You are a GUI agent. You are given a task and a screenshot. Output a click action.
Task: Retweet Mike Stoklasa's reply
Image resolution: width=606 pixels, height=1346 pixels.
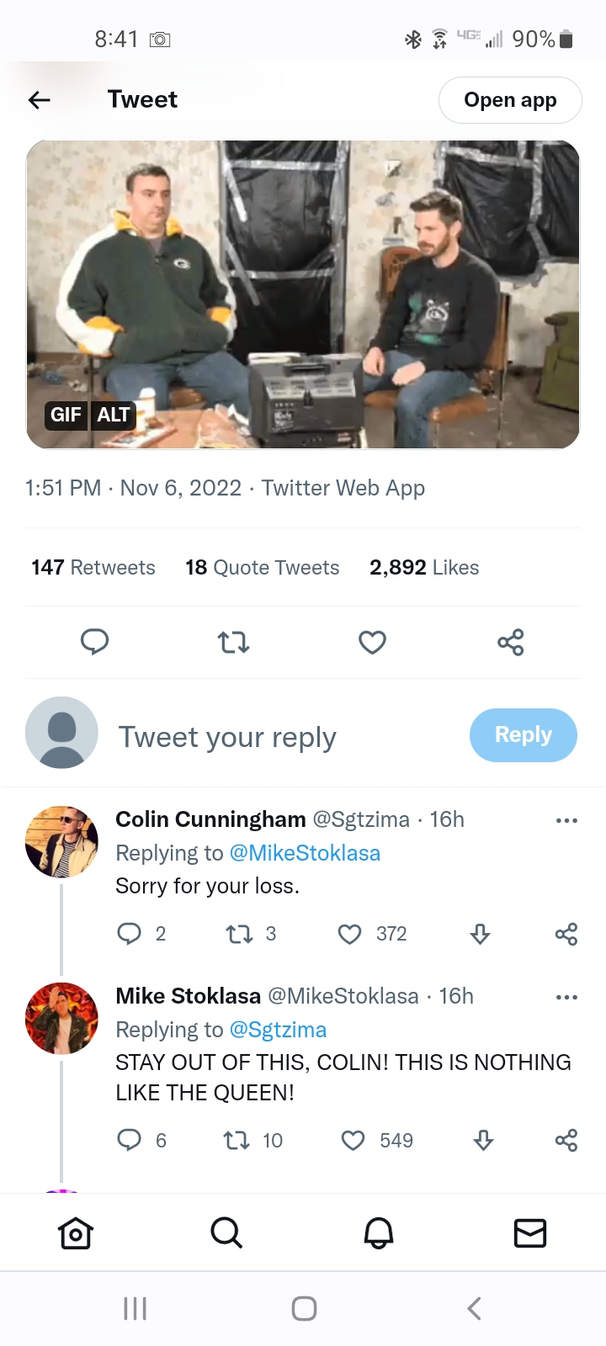coord(237,1141)
